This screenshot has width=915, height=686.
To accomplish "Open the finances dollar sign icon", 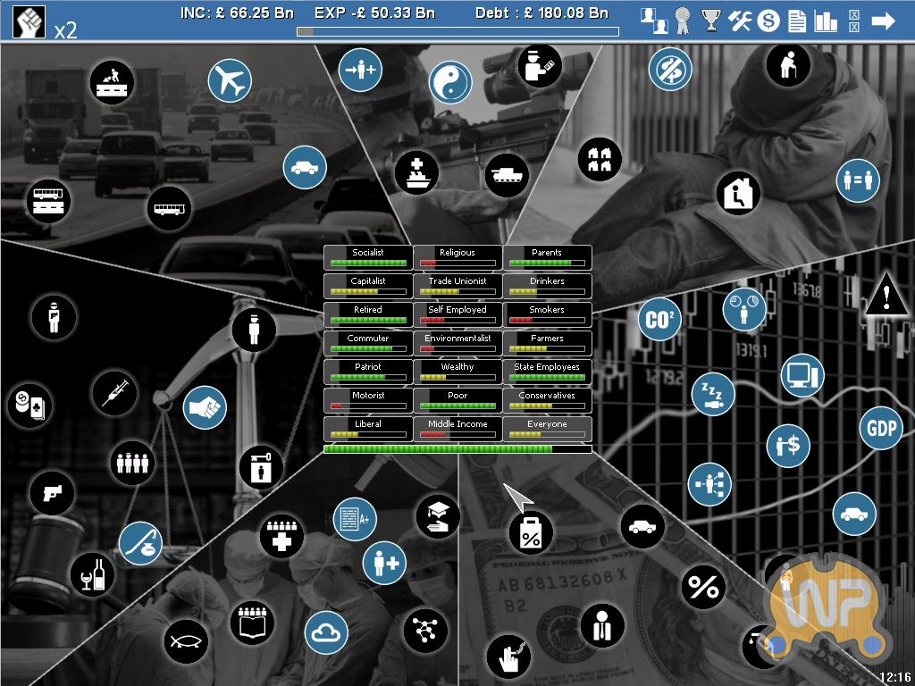I will [768, 21].
